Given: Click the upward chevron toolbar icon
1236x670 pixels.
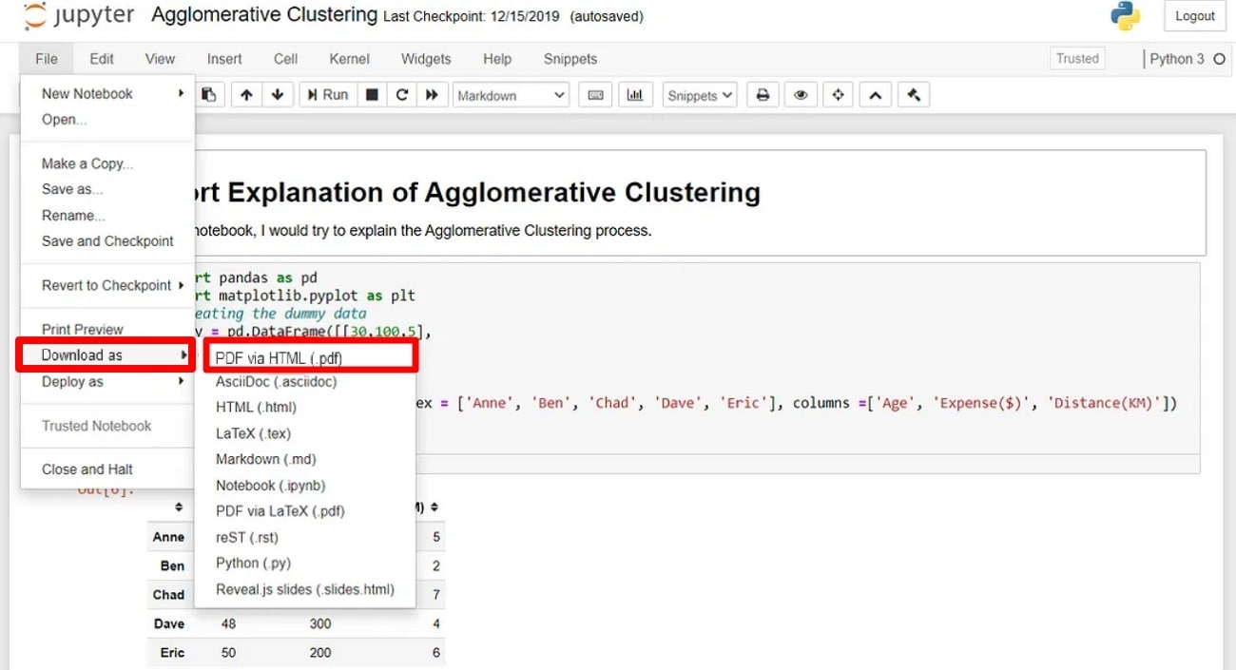Looking at the screenshot, I should pos(876,95).
